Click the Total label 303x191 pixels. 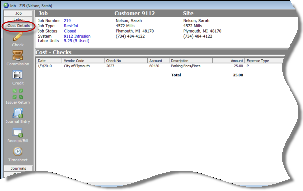pyautogui.click(x=176, y=75)
